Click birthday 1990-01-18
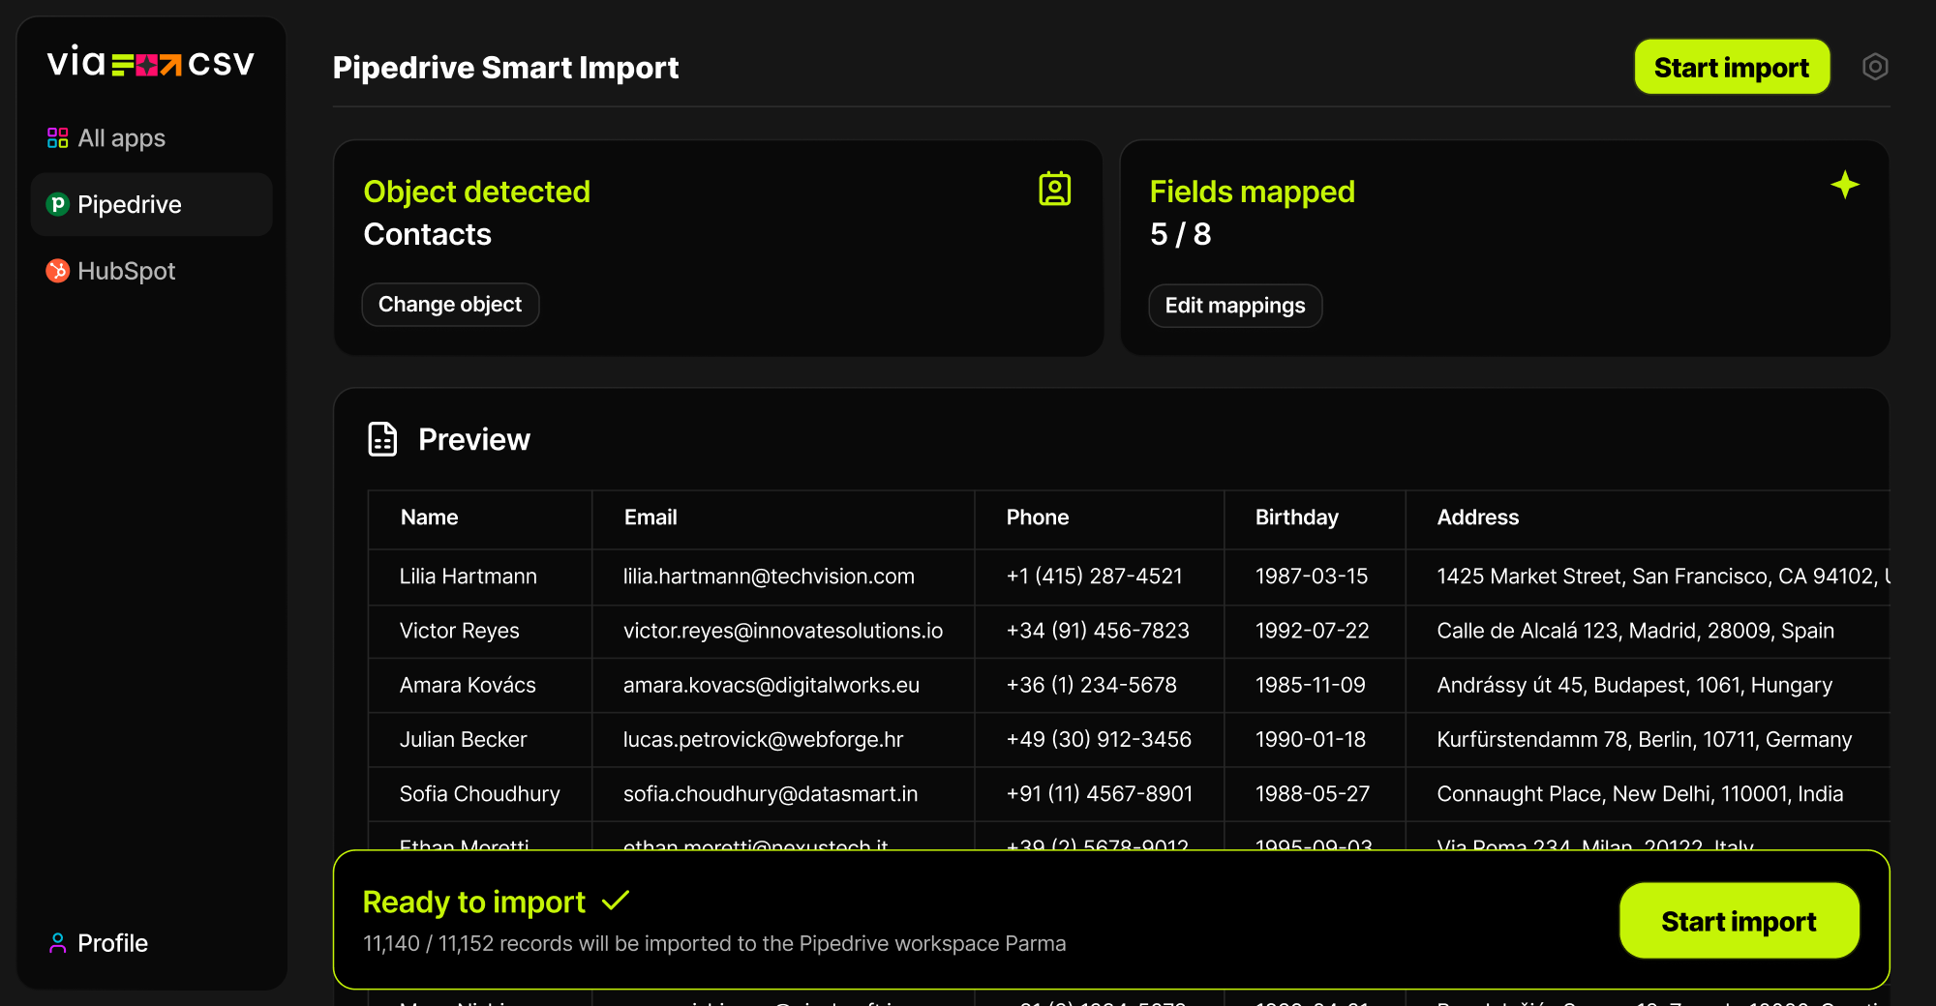The image size is (1936, 1006). click(1315, 739)
